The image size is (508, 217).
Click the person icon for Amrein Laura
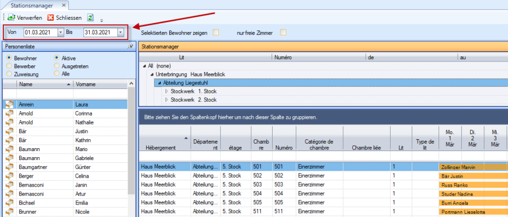(10, 104)
